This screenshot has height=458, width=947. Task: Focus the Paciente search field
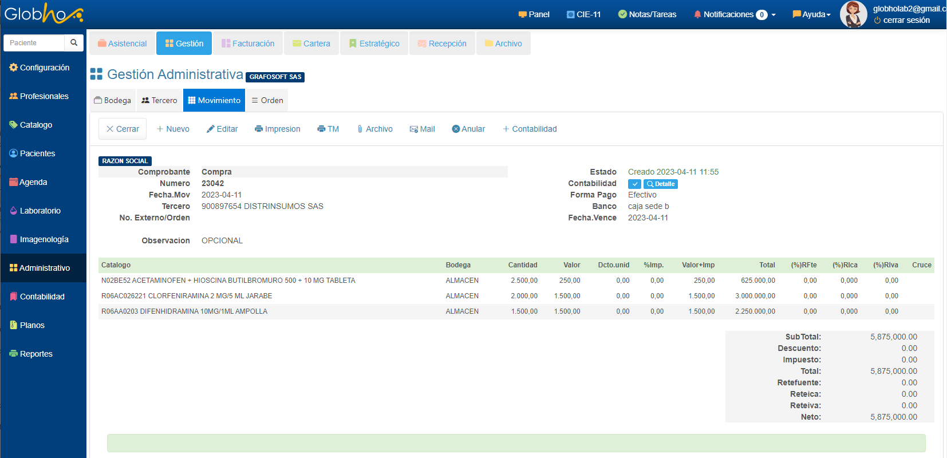click(34, 43)
